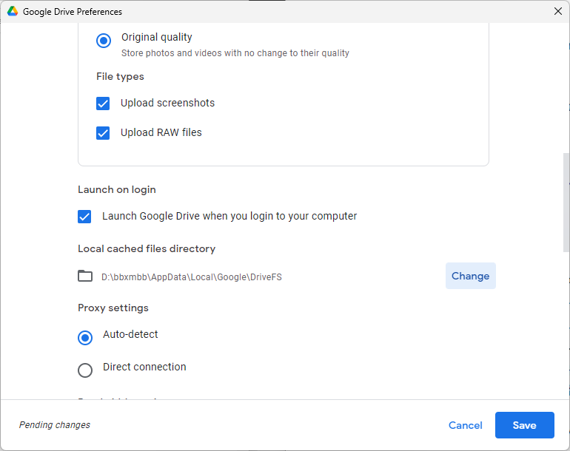
Task: Uncheck the Upload screenshots checkbox
Action: tap(103, 104)
